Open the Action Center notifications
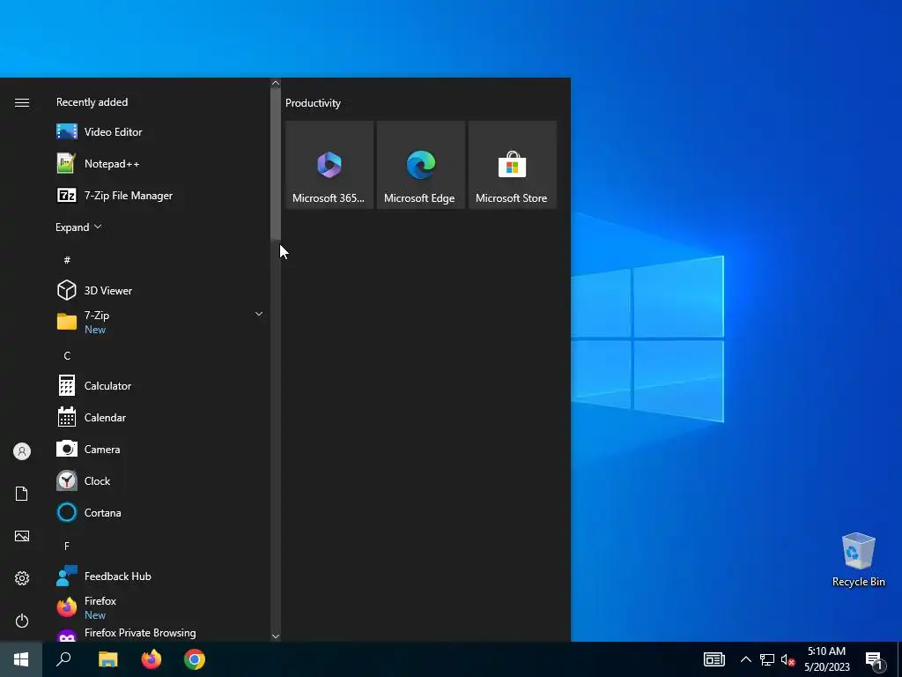The image size is (902, 677). pyautogui.click(x=875, y=660)
